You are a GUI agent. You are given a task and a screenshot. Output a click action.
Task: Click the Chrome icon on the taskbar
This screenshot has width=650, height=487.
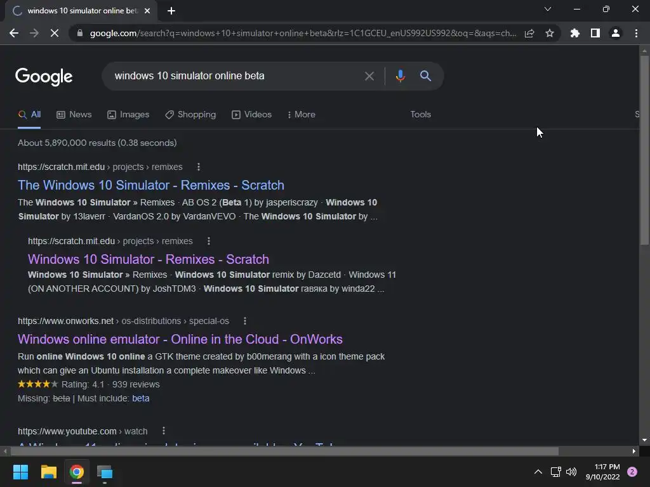(77, 472)
